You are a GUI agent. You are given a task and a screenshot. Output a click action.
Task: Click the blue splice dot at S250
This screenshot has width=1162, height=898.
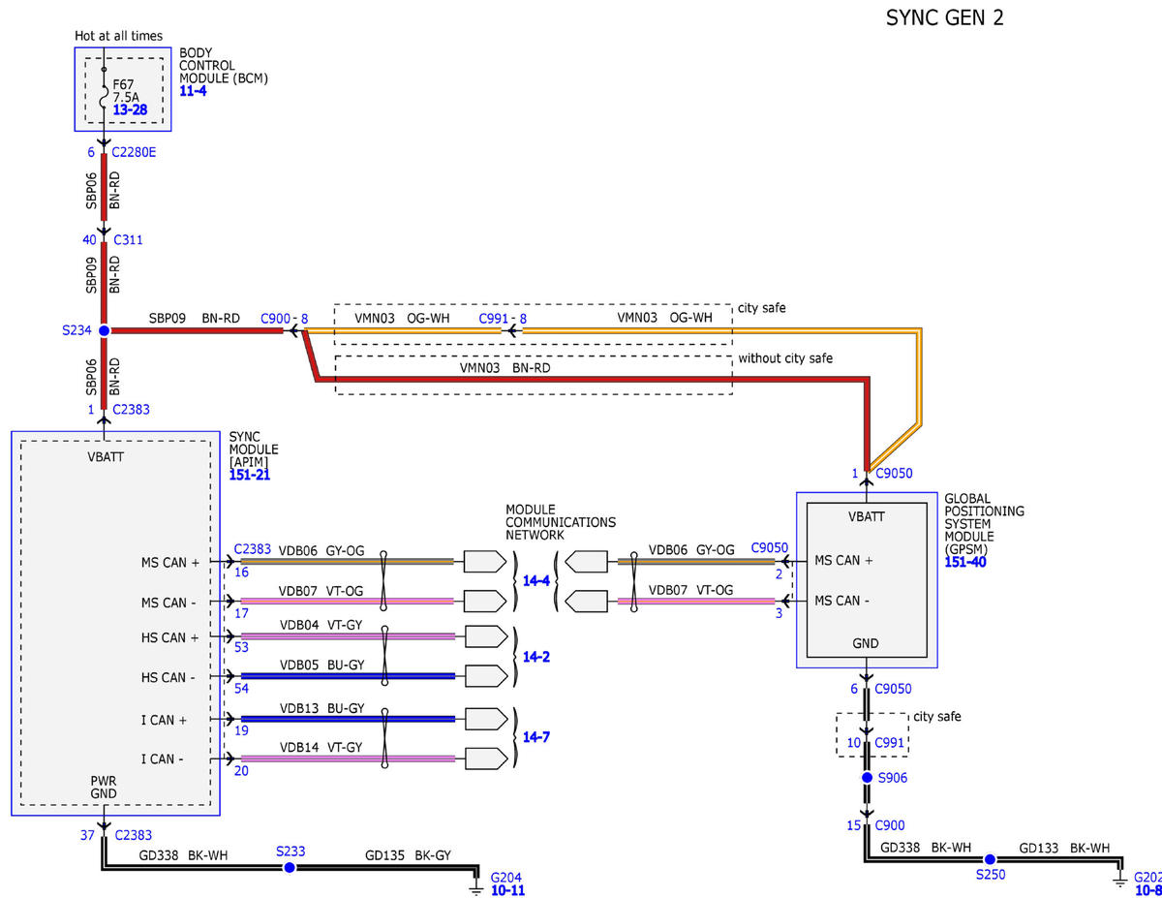990,859
